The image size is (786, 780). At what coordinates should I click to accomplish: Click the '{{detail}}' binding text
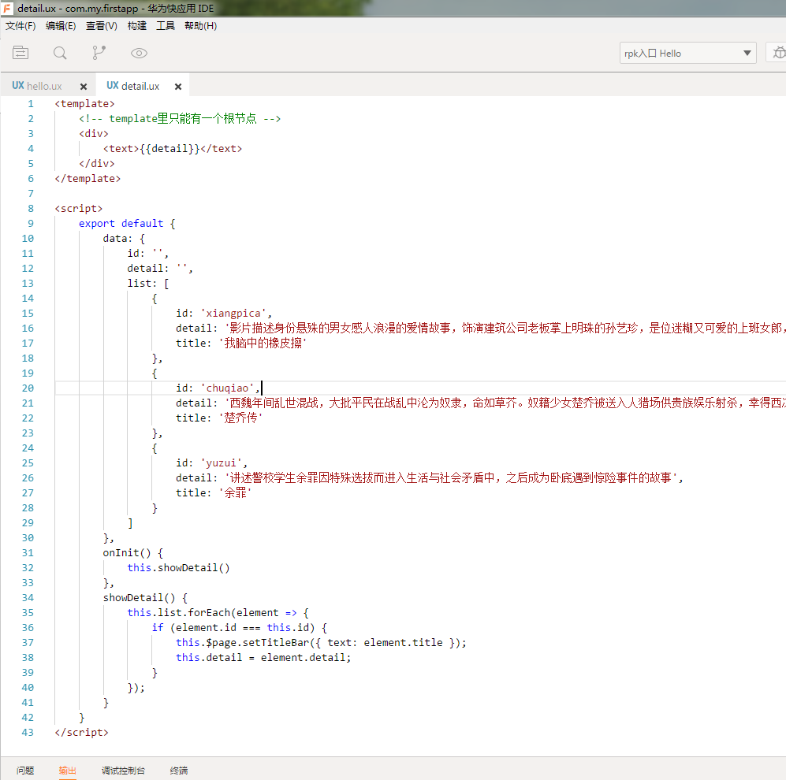169,148
